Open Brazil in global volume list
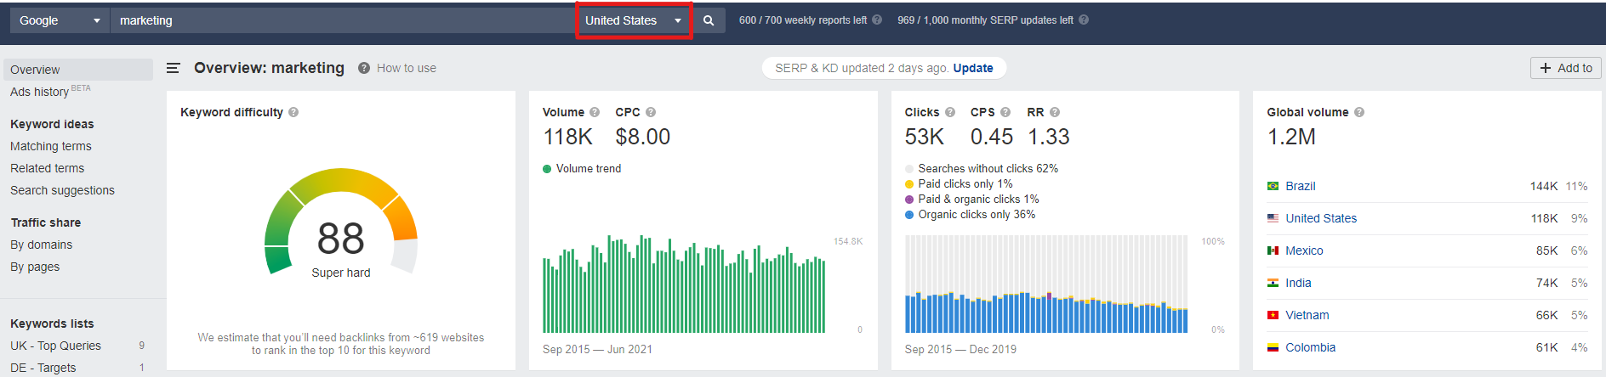1606x377 pixels. (1300, 186)
